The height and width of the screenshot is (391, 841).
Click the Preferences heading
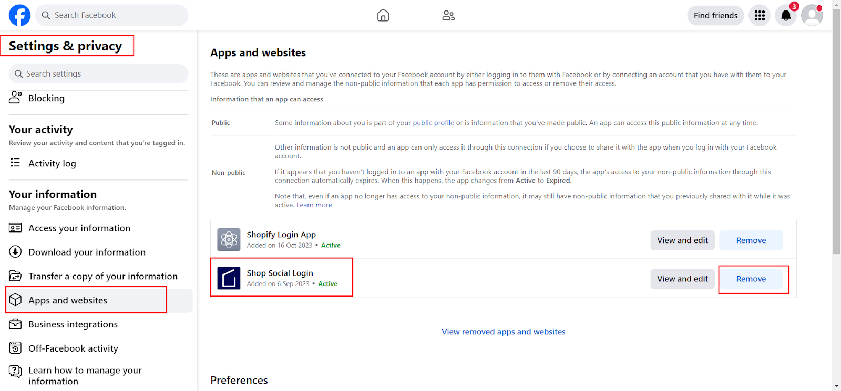(239, 380)
